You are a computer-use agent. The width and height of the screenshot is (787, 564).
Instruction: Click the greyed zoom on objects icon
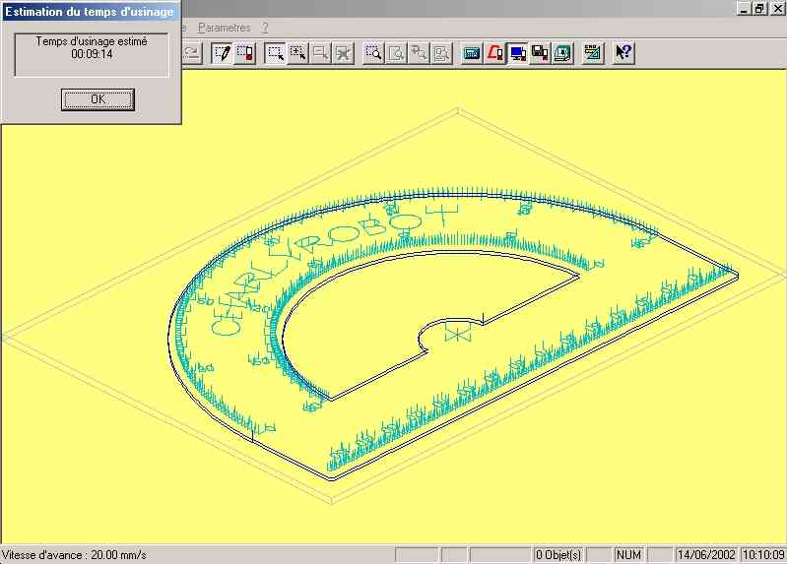click(441, 53)
